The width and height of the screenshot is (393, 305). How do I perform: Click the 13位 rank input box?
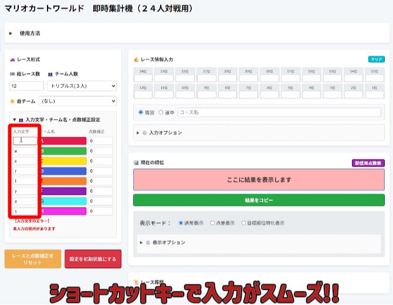(374, 78)
